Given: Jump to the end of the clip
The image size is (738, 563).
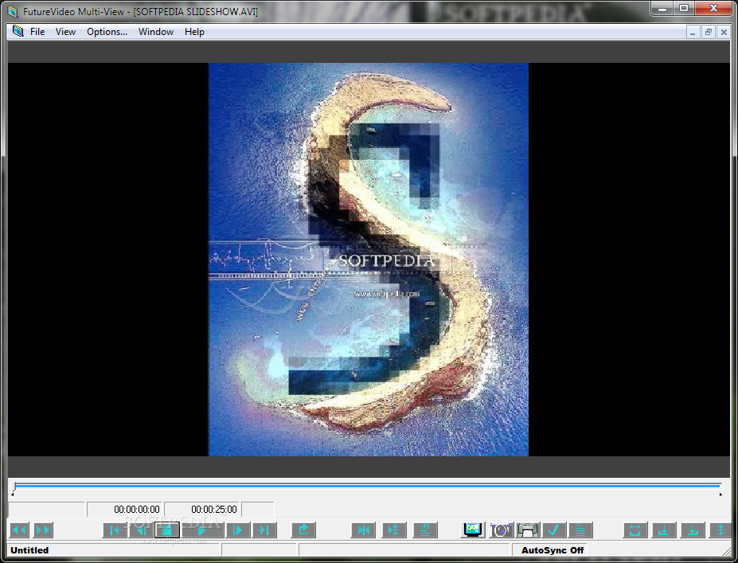Looking at the screenshot, I should coord(264,530).
